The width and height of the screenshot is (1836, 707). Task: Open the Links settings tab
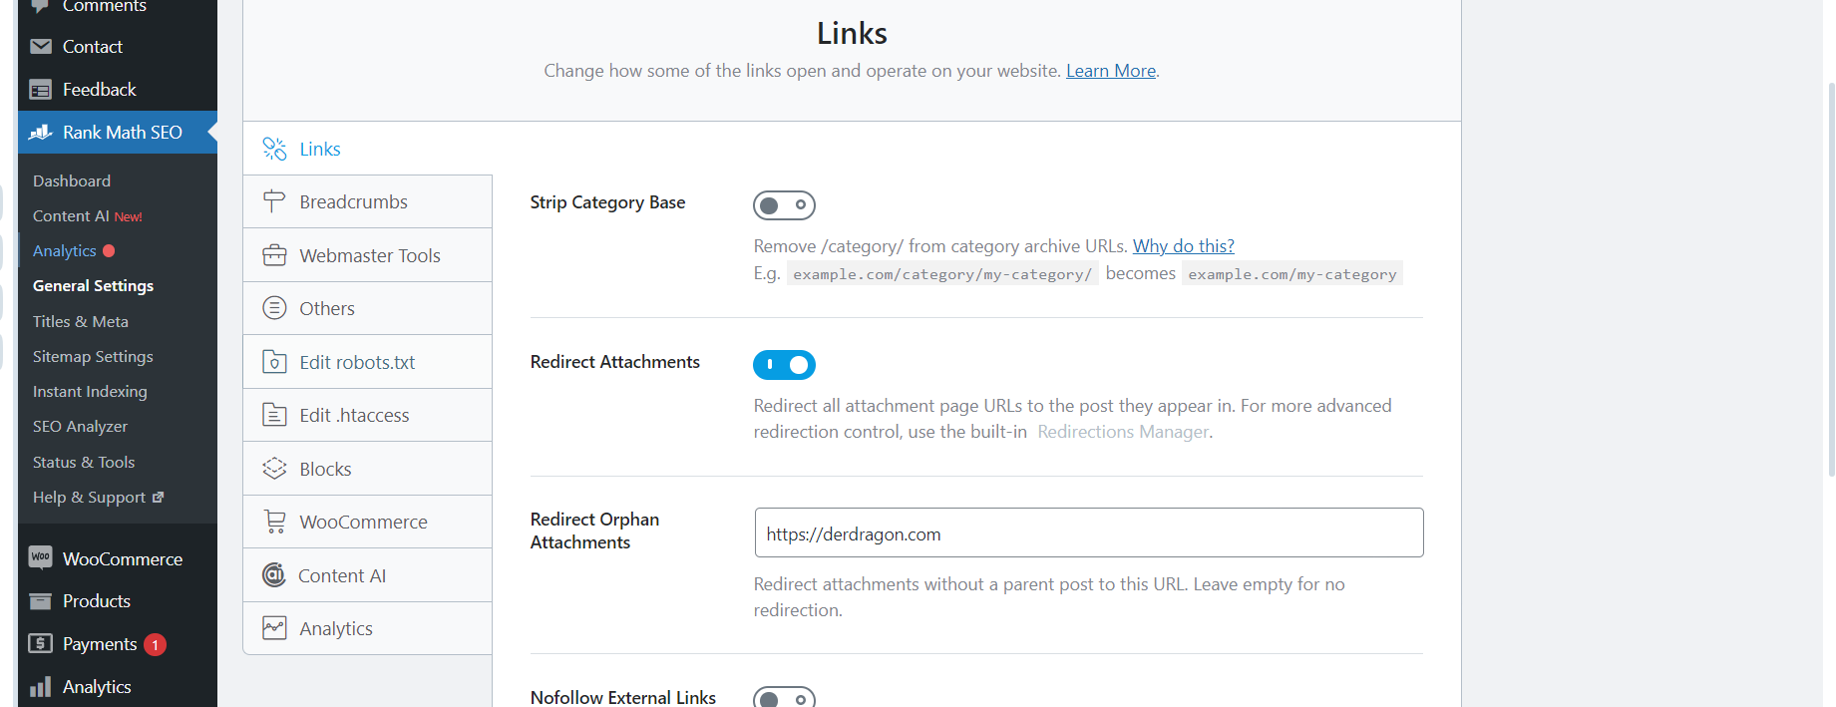click(x=319, y=149)
